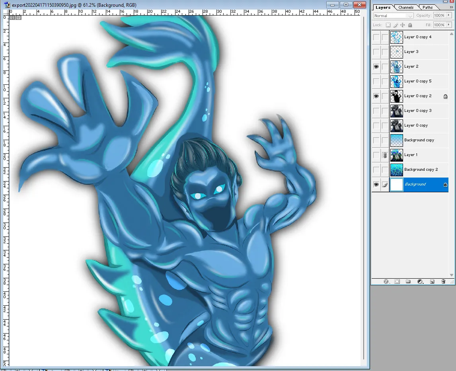Show Layer 0 copy 5 visibility
This screenshot has width=456, height=371.
coord(376,82)
